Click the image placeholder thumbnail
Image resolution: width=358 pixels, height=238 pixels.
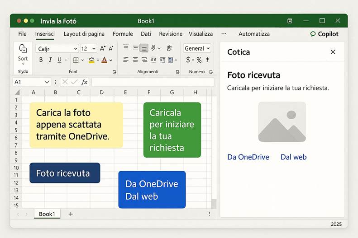pyautogui.click(x=282, y=122)
